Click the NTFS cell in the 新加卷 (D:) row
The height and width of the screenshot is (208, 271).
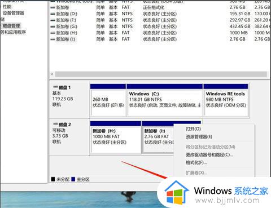tap(127, 14)
